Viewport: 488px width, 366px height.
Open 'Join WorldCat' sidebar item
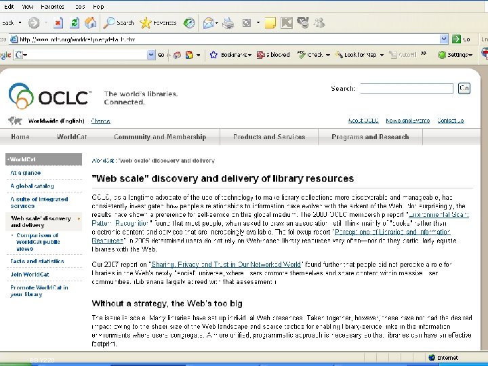pyautogui.click(x=30, y=274)
